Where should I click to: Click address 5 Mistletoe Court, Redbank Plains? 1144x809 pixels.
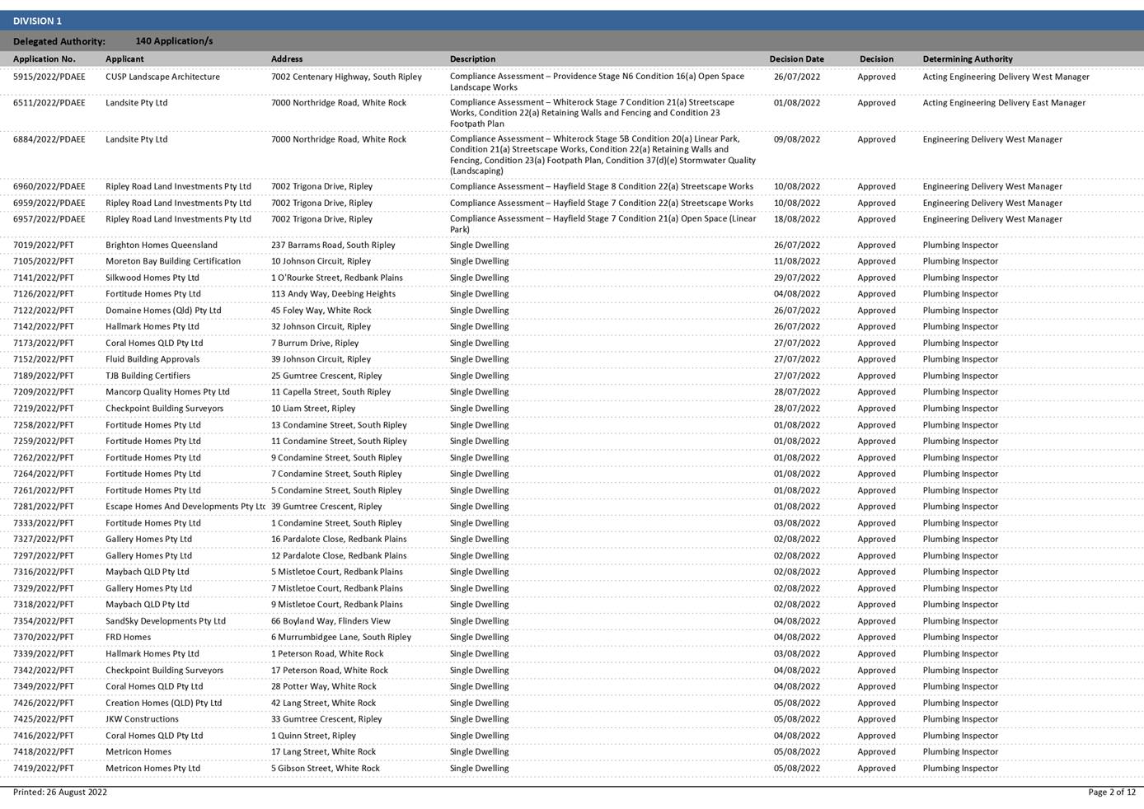point(337,572)
